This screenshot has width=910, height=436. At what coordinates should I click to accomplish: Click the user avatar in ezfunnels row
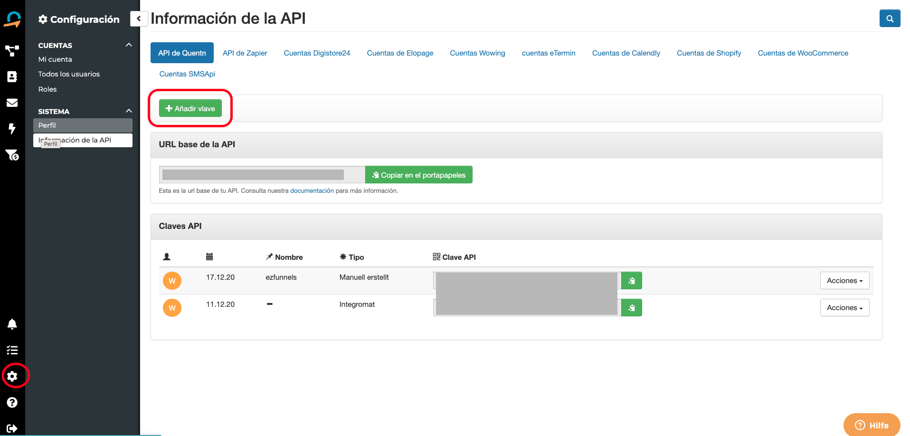[x=172, y=281]
